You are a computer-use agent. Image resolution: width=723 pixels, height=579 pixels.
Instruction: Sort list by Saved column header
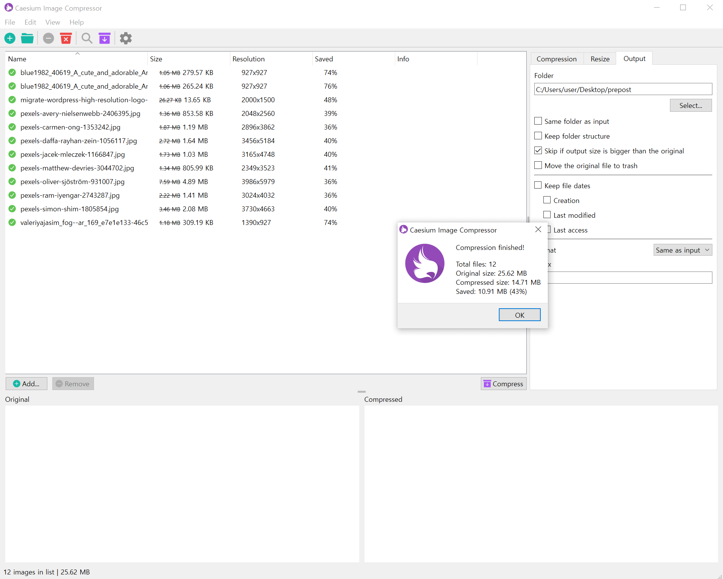[x=354, y=59]
